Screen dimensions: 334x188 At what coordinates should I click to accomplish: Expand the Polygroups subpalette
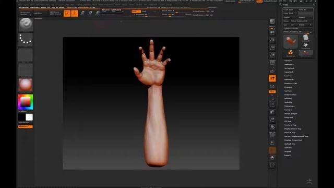pyautogui.click(x=290, y=106)
